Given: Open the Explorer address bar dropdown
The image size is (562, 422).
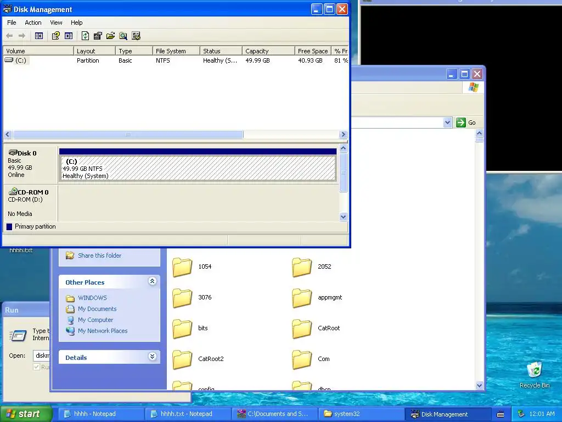Looking at the screenshot, I should (447, 123).
